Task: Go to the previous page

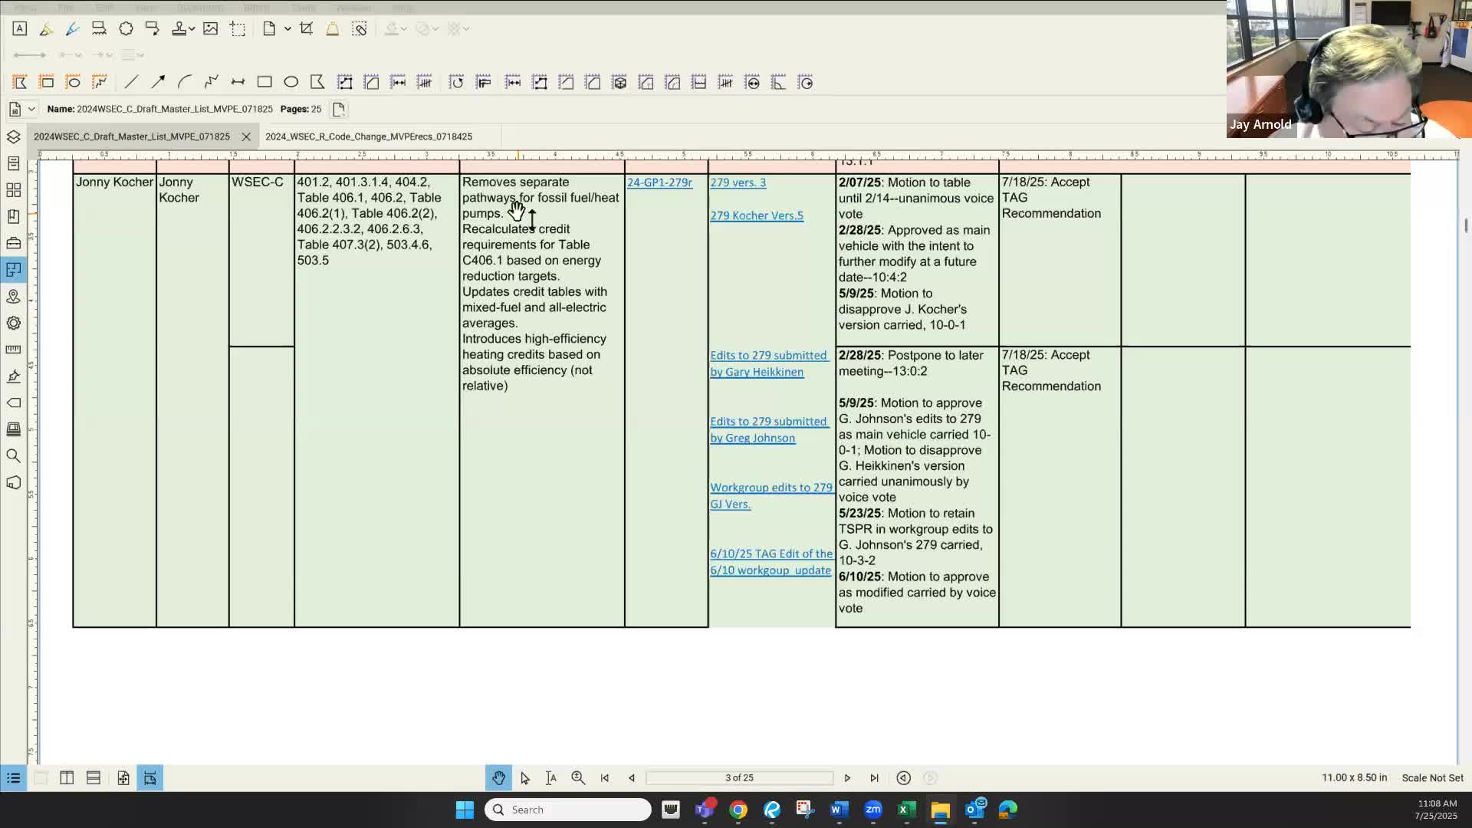Action: coord(632,778)
